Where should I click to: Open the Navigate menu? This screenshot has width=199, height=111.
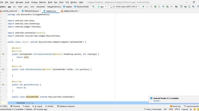point(19,2)
